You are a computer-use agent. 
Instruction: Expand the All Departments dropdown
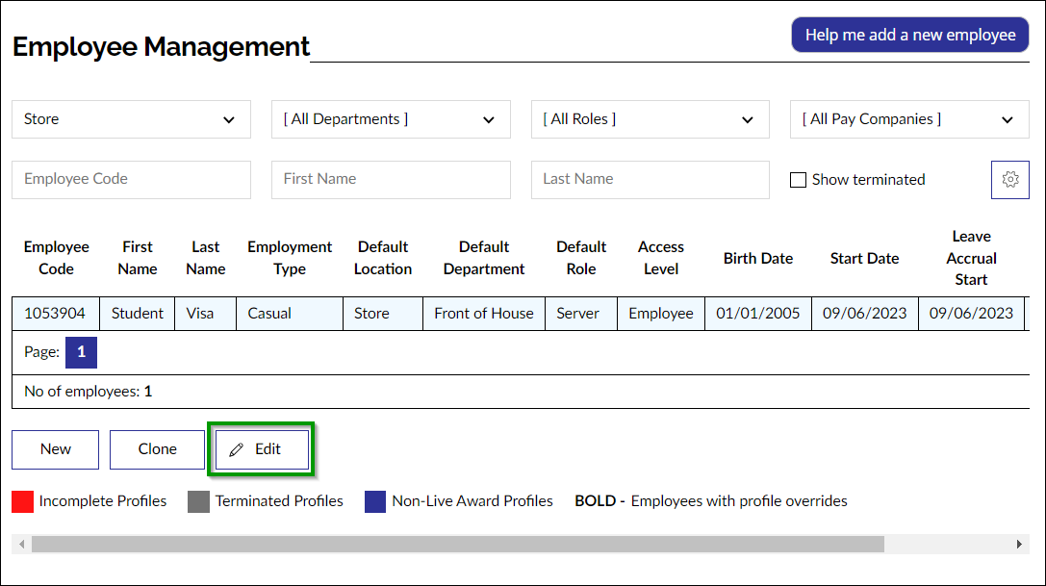pyautogui.click(x=391, y=118)
